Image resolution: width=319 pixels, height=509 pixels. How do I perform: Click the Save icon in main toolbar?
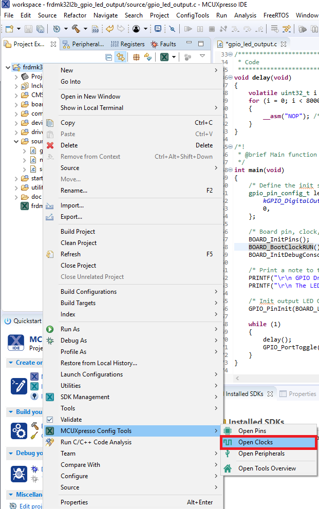click(x=28, y=29)
